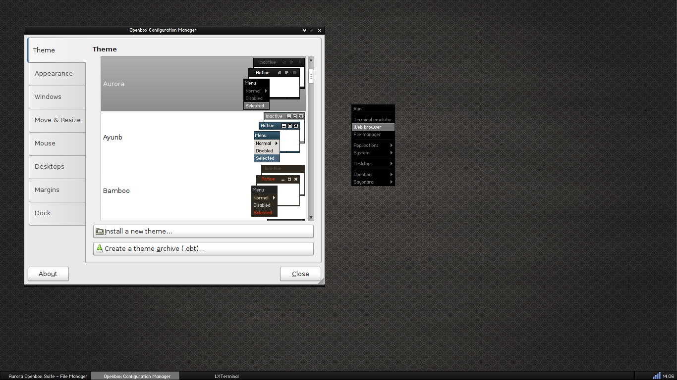The width and height of the screenshot is (677, 380).
Task: Select the Mouse tab
Action: (57, 143)
